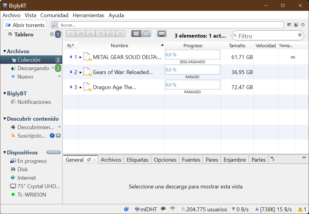Switch to compact list view mode
The image size is (309, 214).
point(146,34)
